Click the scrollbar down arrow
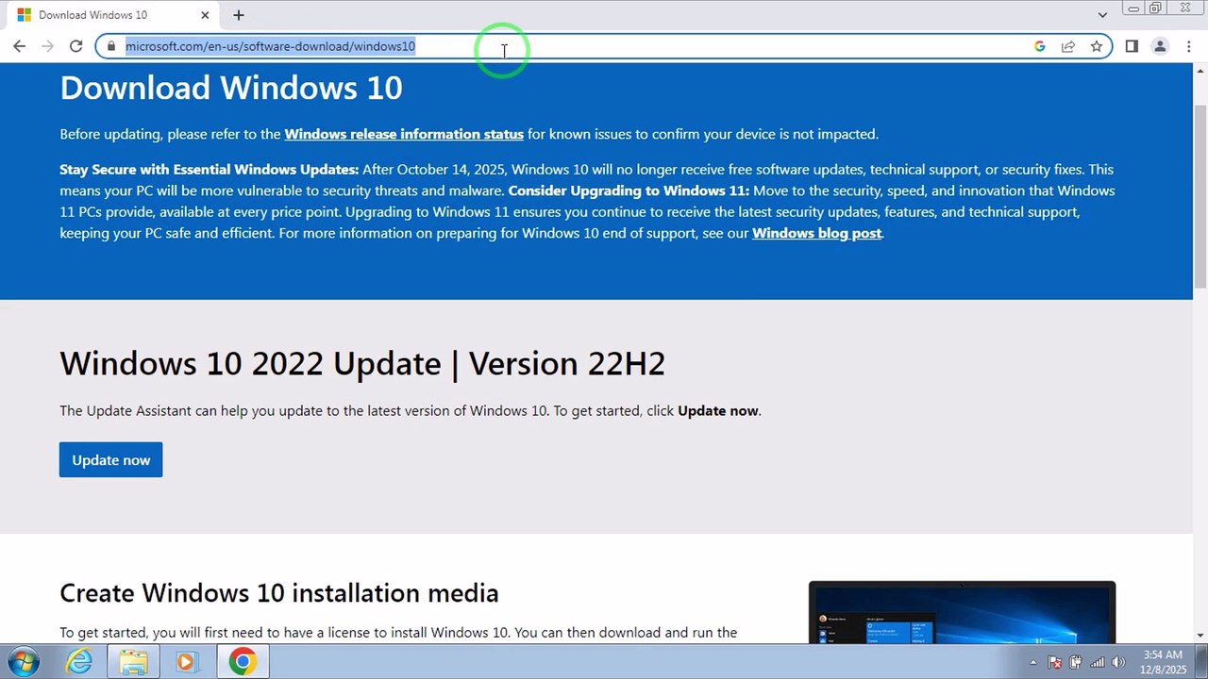1208x679 pixels. 1200,636
